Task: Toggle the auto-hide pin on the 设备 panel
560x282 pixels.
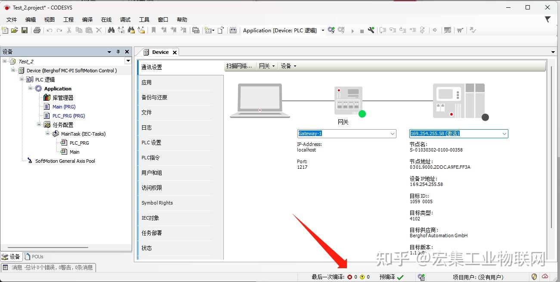Action: pos(118,51)
